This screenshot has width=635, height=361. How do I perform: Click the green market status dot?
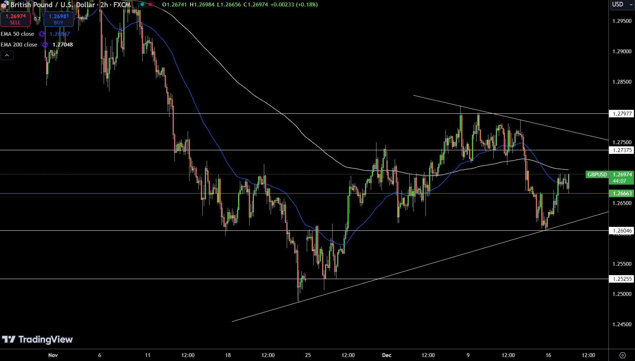142,5
